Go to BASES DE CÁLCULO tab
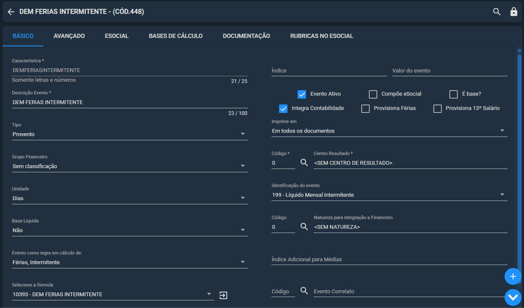Image resolution: width=524 pixels, height=308 pixels. [x=176, y=36]
